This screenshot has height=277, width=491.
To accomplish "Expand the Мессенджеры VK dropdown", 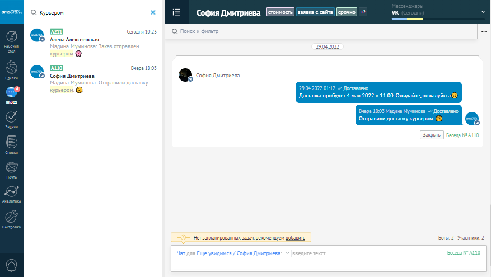I will [483, 11].
